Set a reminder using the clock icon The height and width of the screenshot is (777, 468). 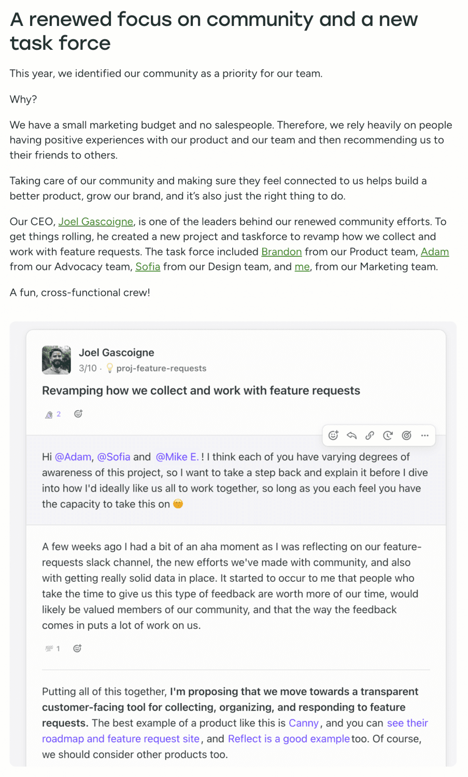click(x=388, y=435)
